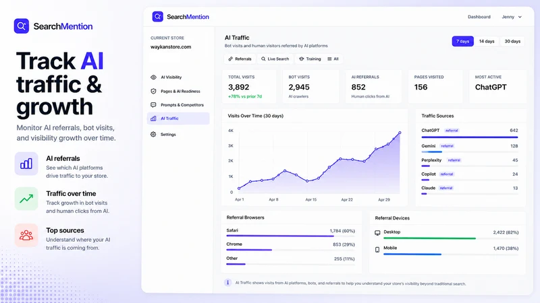Click the 'Visits Over Time (30 days)' heading
This screenshot has width=540, height=303.
256,116
